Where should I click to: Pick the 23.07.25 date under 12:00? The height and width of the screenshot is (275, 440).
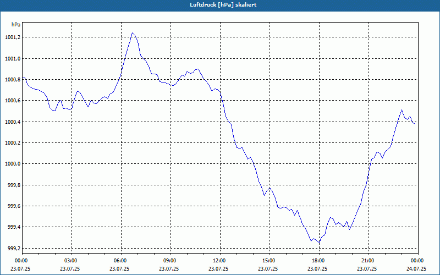pos(218,268)
